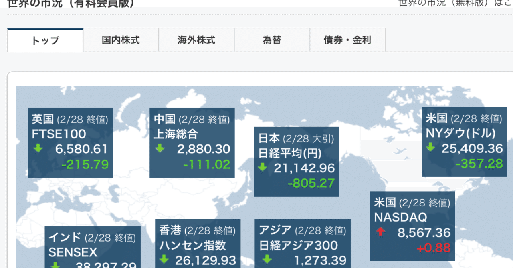Click the NASDAQ change +0.88

[x=434, y=248]
